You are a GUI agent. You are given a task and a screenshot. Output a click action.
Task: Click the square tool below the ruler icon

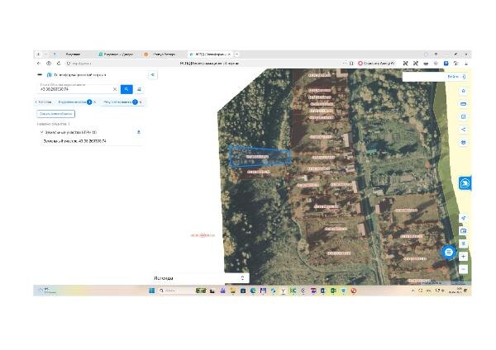pos(464,117)
